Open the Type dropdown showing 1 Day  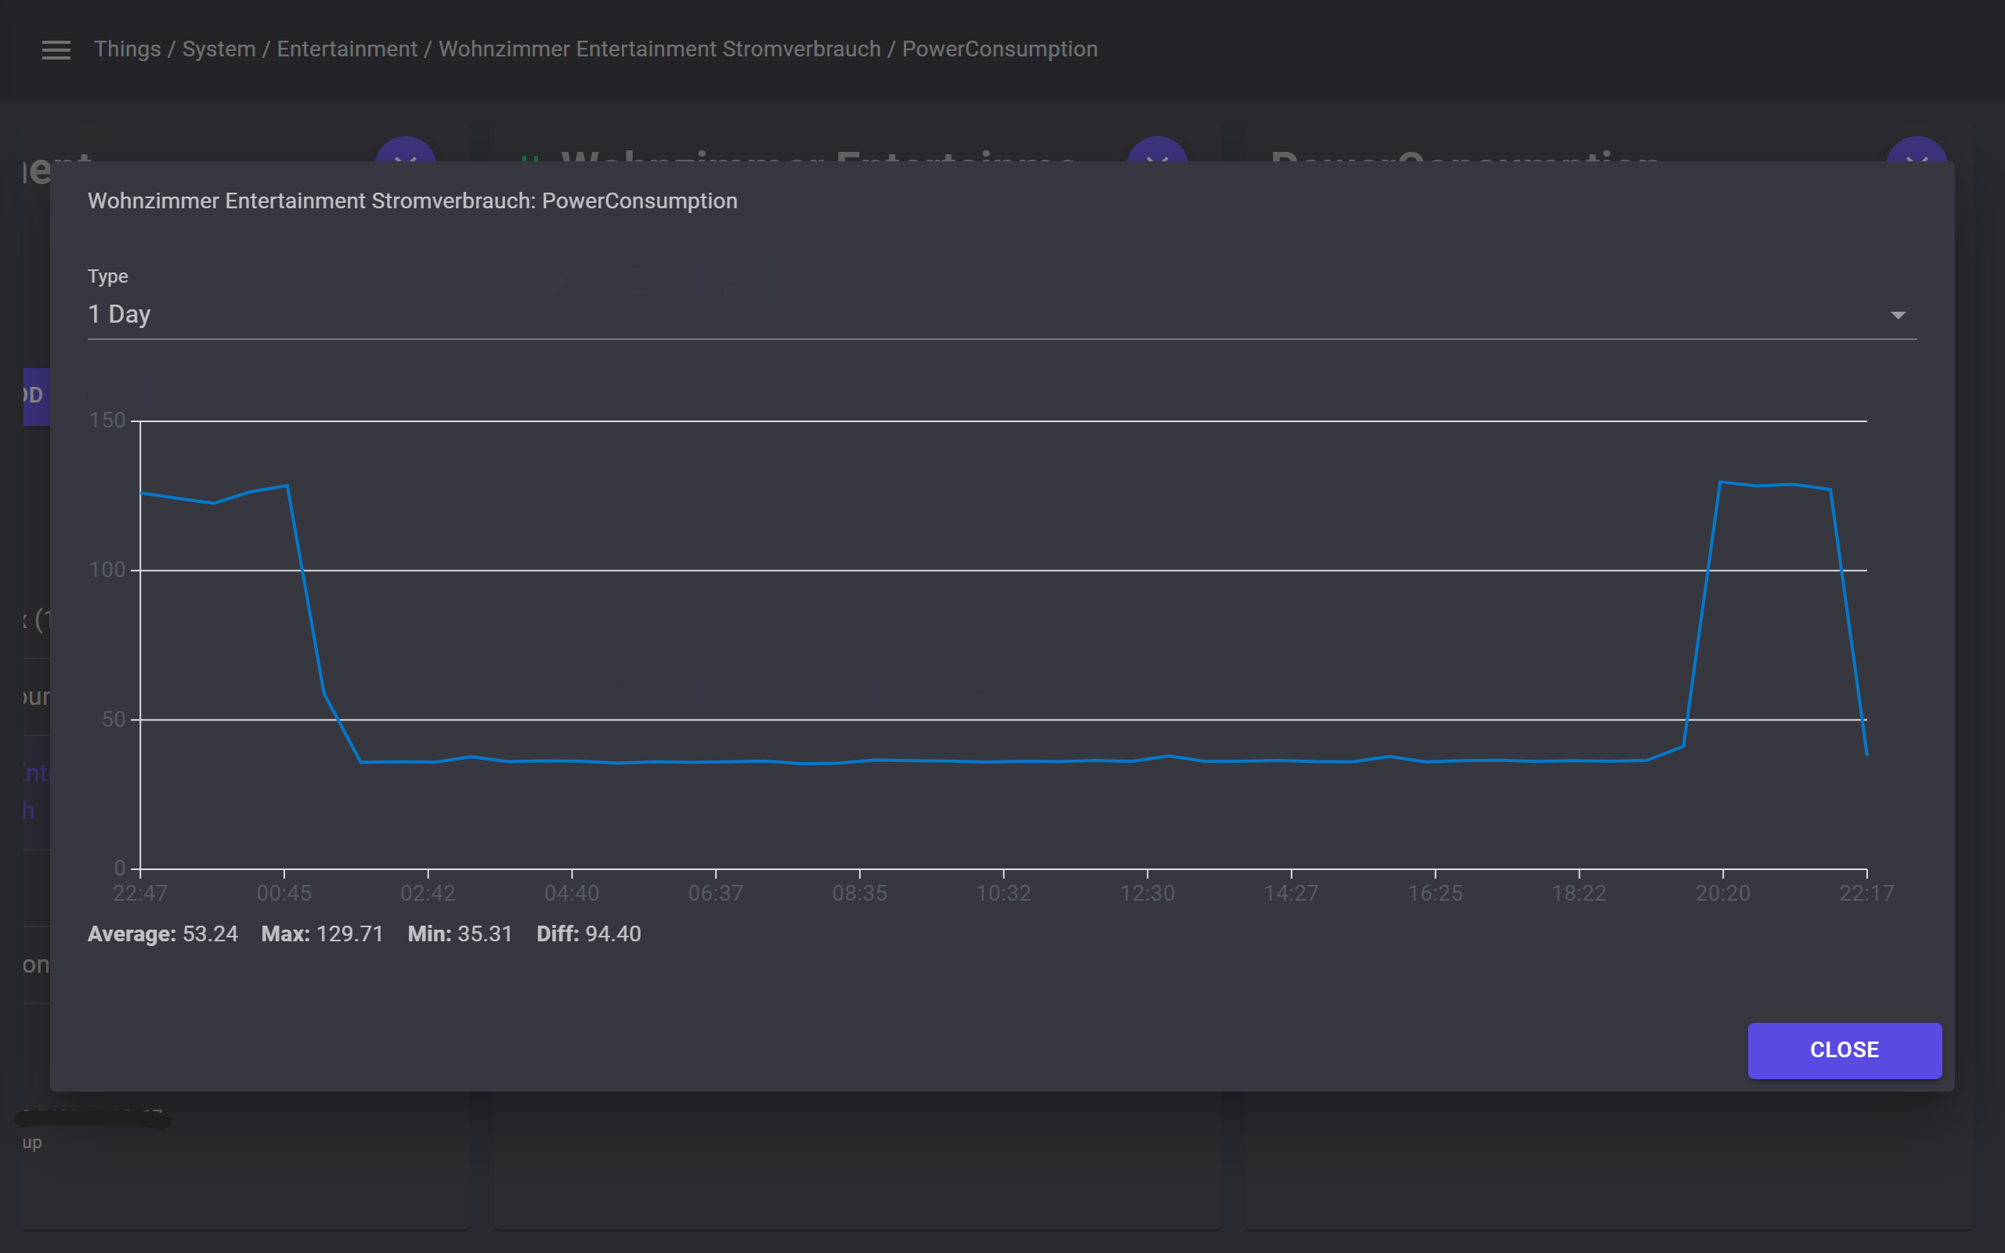pyautogui.click(x=1002, y=315)
